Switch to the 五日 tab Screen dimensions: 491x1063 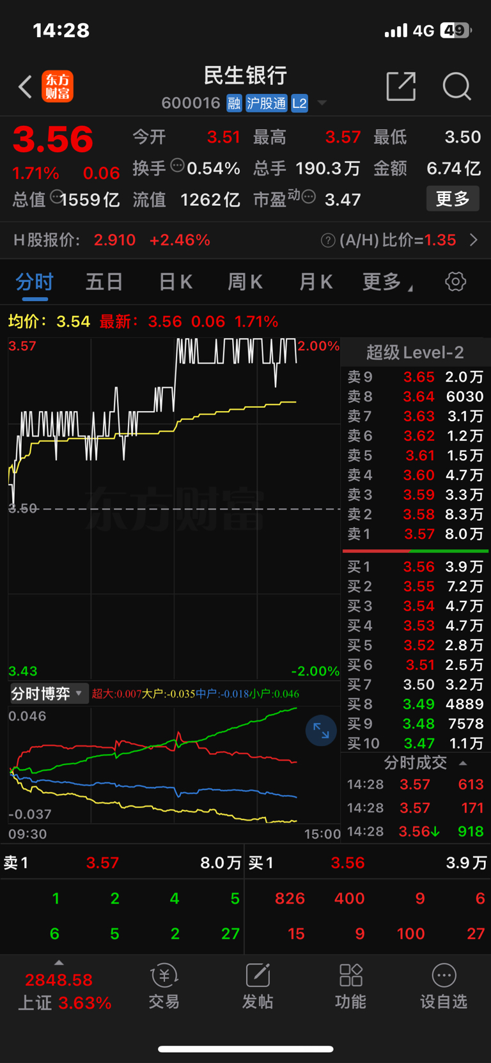(x=104, y=282)
